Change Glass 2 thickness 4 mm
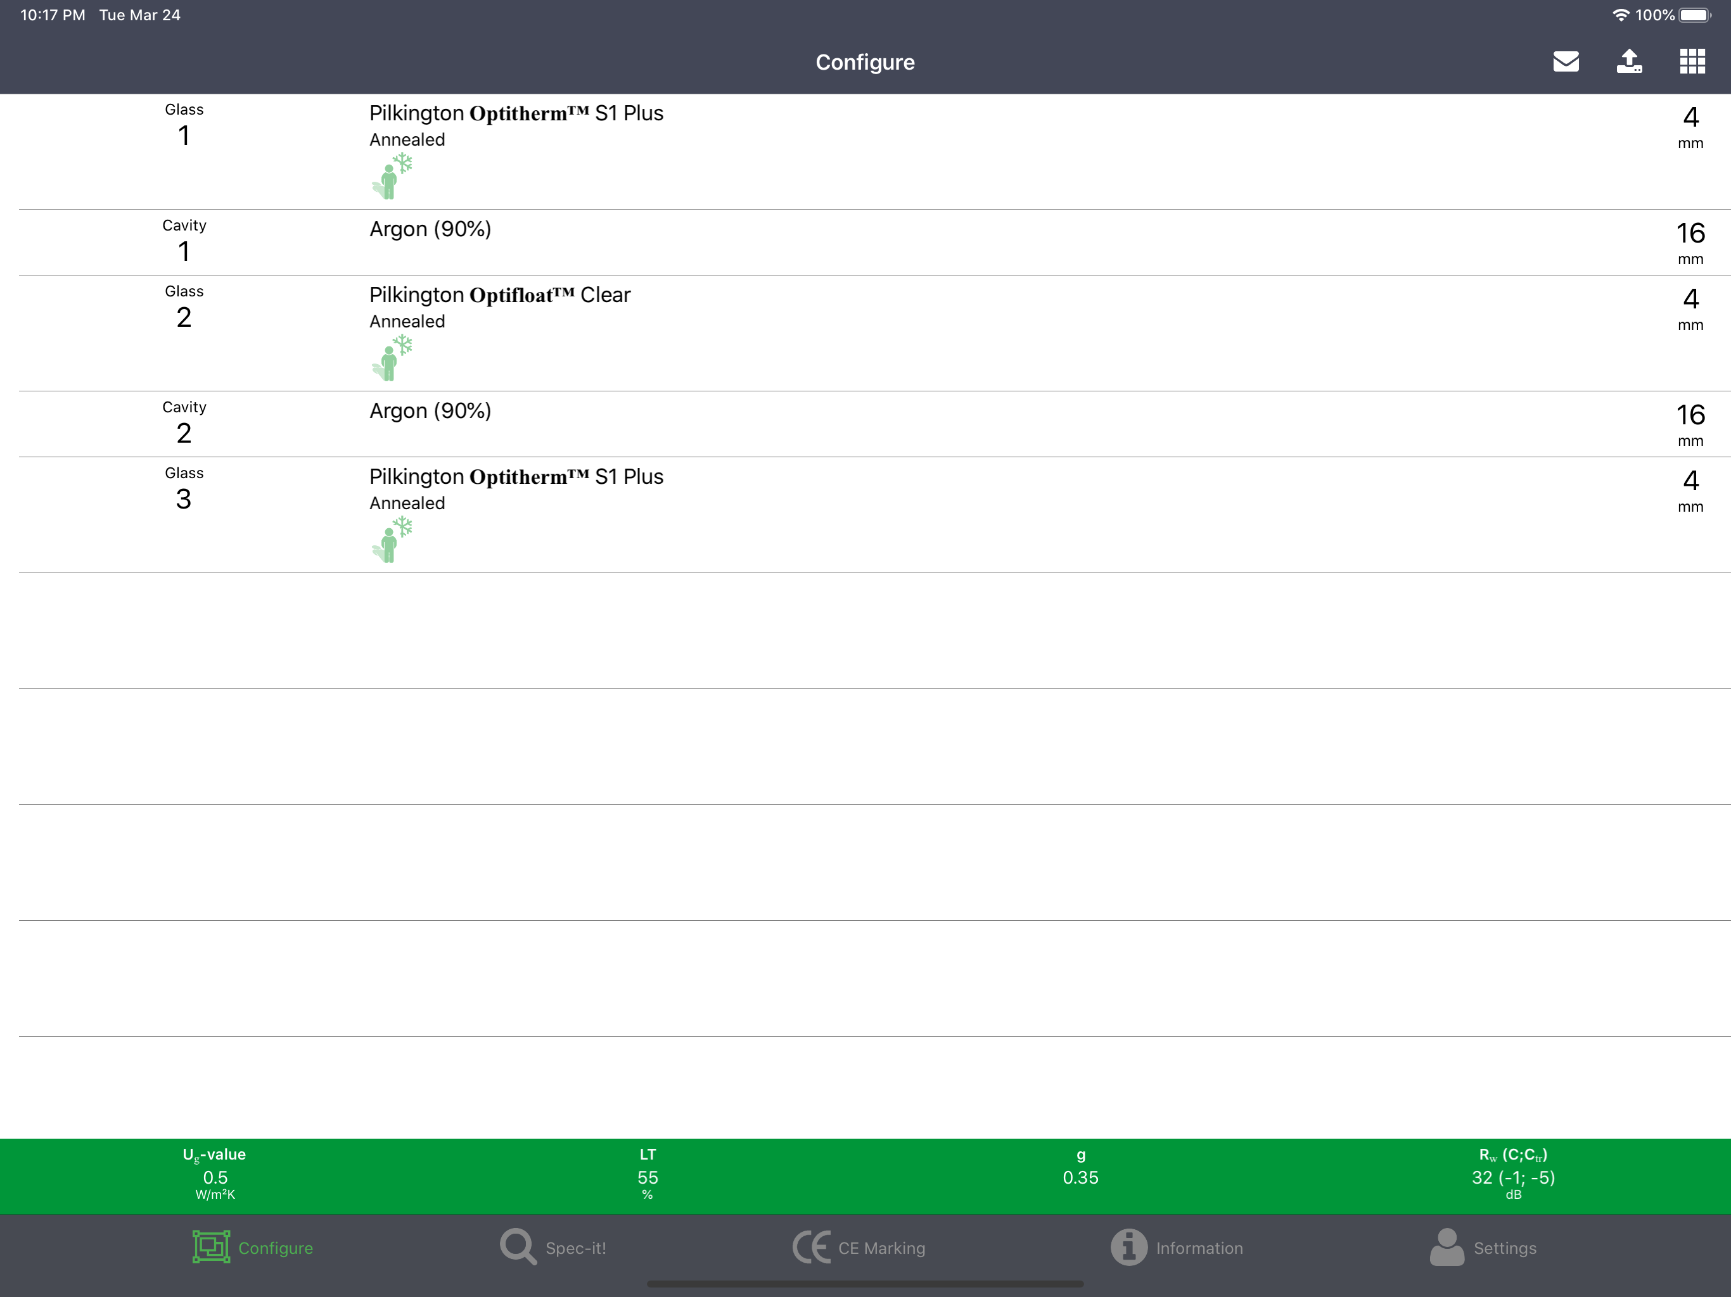 (1690, 308)
